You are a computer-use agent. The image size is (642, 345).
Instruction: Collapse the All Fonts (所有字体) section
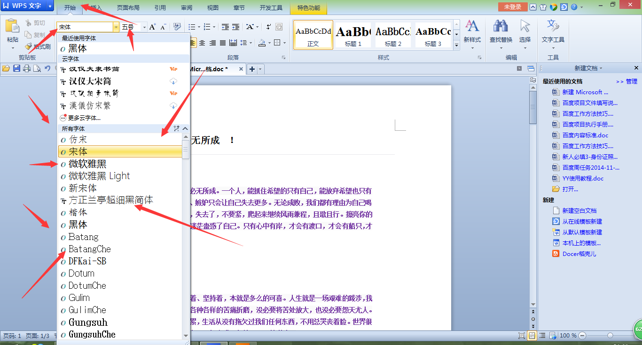(185, 128)
